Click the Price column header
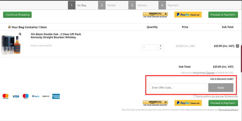Viewport: 242px width, 121px height. coord(185,27)
